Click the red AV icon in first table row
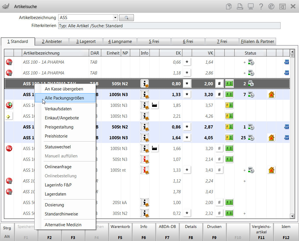 pos(9,62)
